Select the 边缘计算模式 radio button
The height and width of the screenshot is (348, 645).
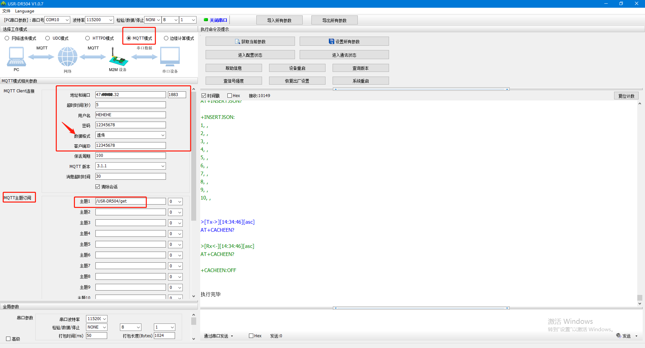coord(166,38)
